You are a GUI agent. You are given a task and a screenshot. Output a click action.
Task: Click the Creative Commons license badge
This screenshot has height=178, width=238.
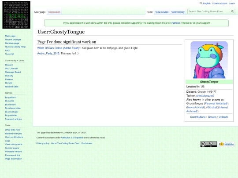point(208,144)
